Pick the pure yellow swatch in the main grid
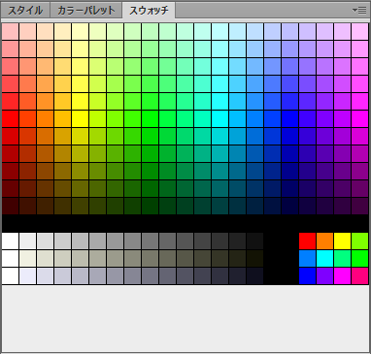 coord(81,118)
